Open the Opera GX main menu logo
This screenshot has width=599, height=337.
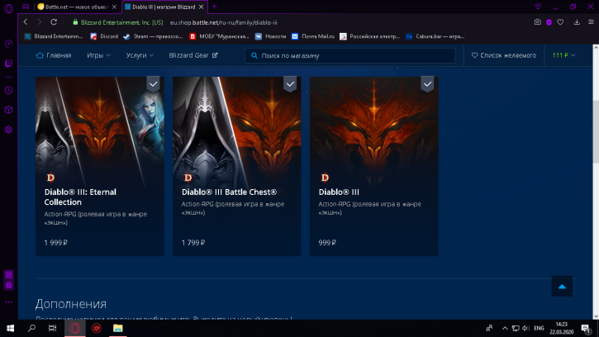(x=8, y=8)
